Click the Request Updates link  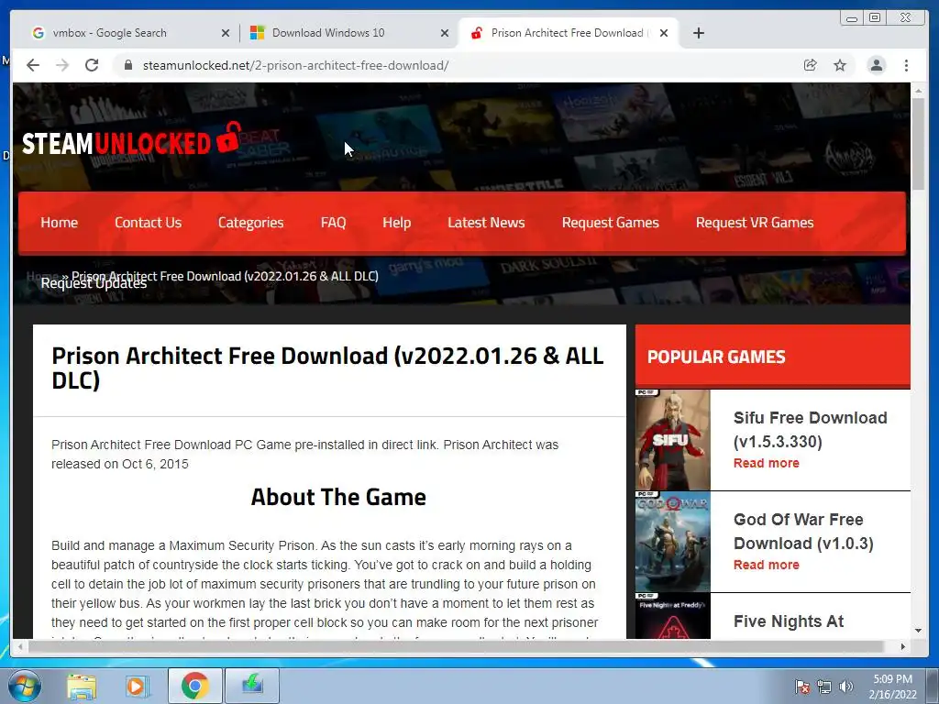pos(94,284)
